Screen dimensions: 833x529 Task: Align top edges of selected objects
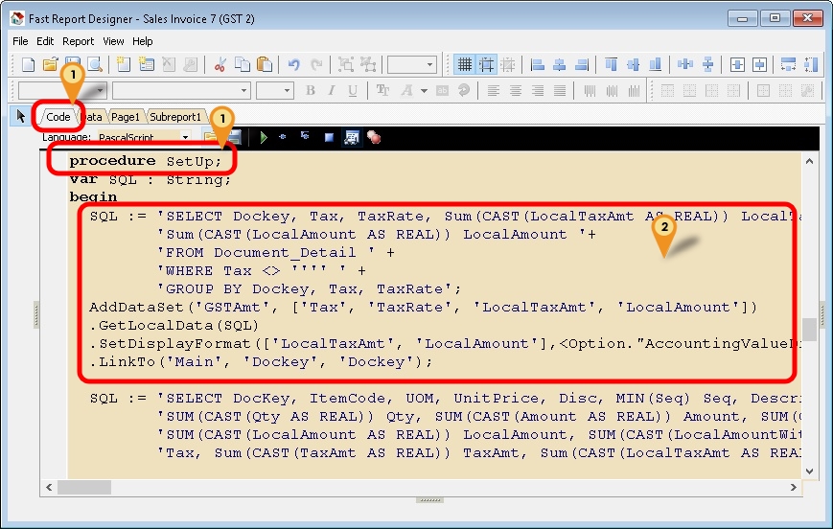click(x=611, y=65)
